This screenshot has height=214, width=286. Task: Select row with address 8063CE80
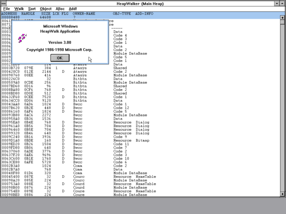(140, 162)
